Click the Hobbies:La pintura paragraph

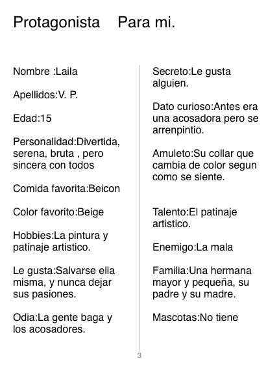pos(60,241)
